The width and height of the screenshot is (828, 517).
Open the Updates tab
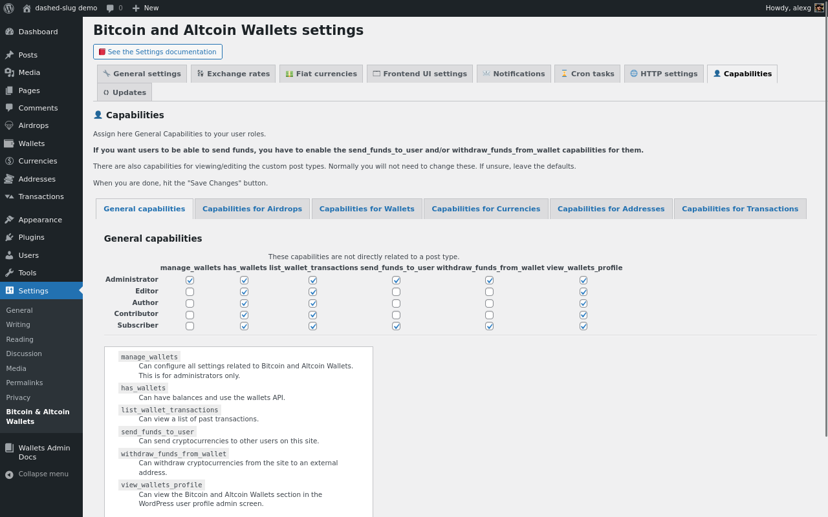tap(124, 92)
